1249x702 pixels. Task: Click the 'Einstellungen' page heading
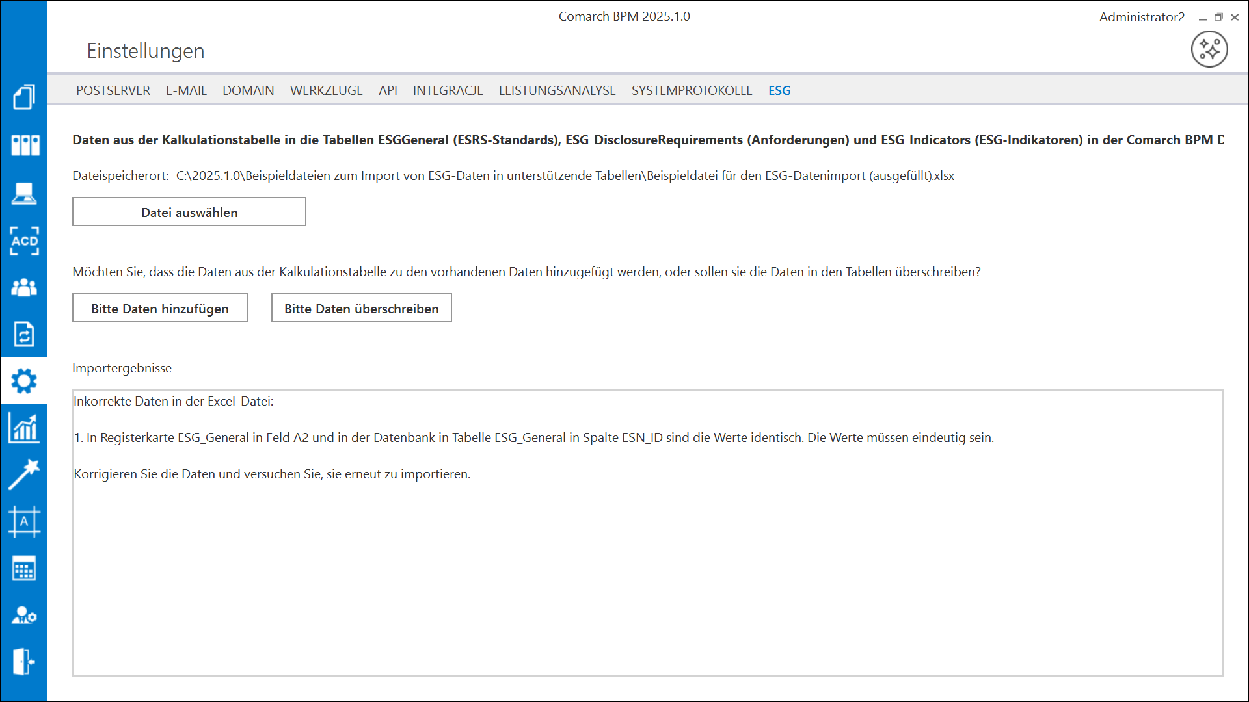pyautogui.click(x=146, y=51)
